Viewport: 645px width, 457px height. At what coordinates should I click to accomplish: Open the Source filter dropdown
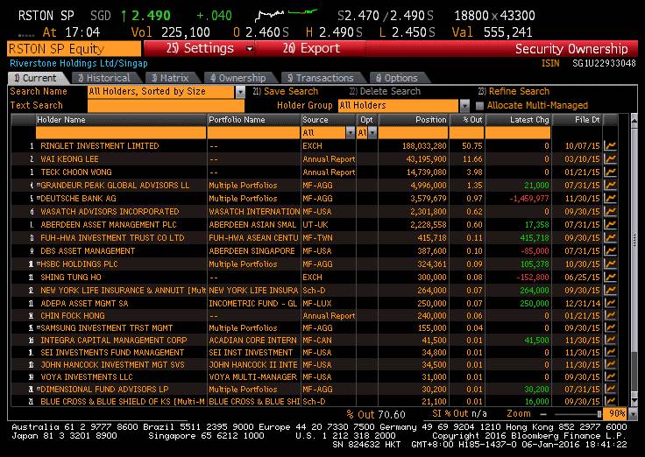click(350, 133)
